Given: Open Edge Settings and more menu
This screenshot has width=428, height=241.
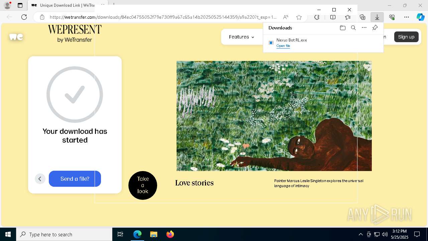Looking at the screenshot, I should 407,17.
